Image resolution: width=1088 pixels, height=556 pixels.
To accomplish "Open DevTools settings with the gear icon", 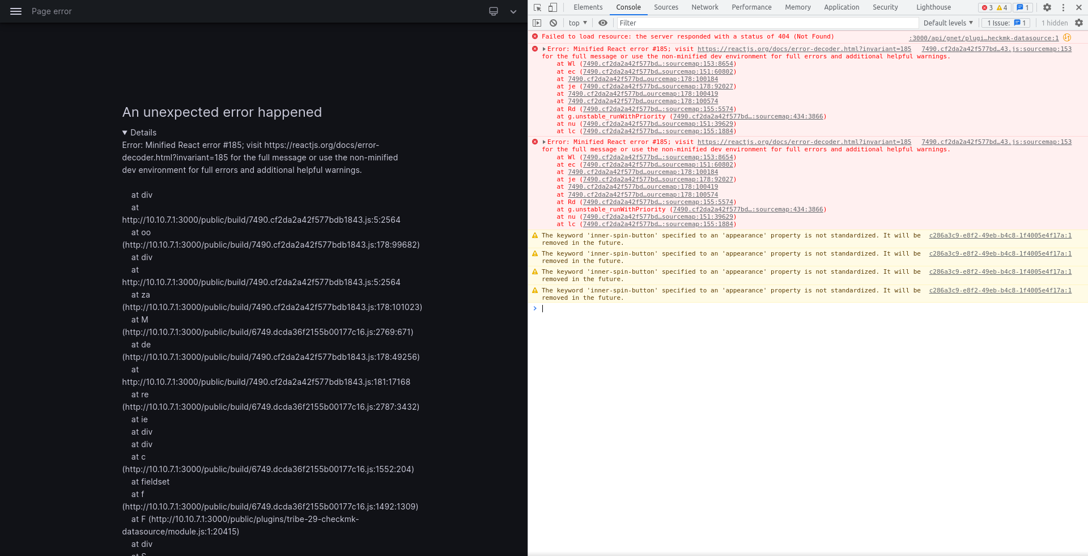I will coord(1047,7).
